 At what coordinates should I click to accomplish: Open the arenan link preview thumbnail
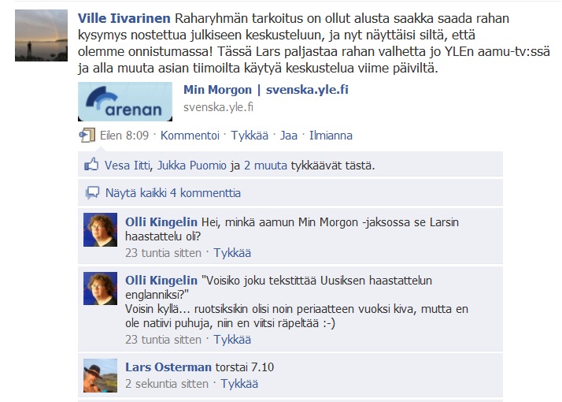[125, 102]
